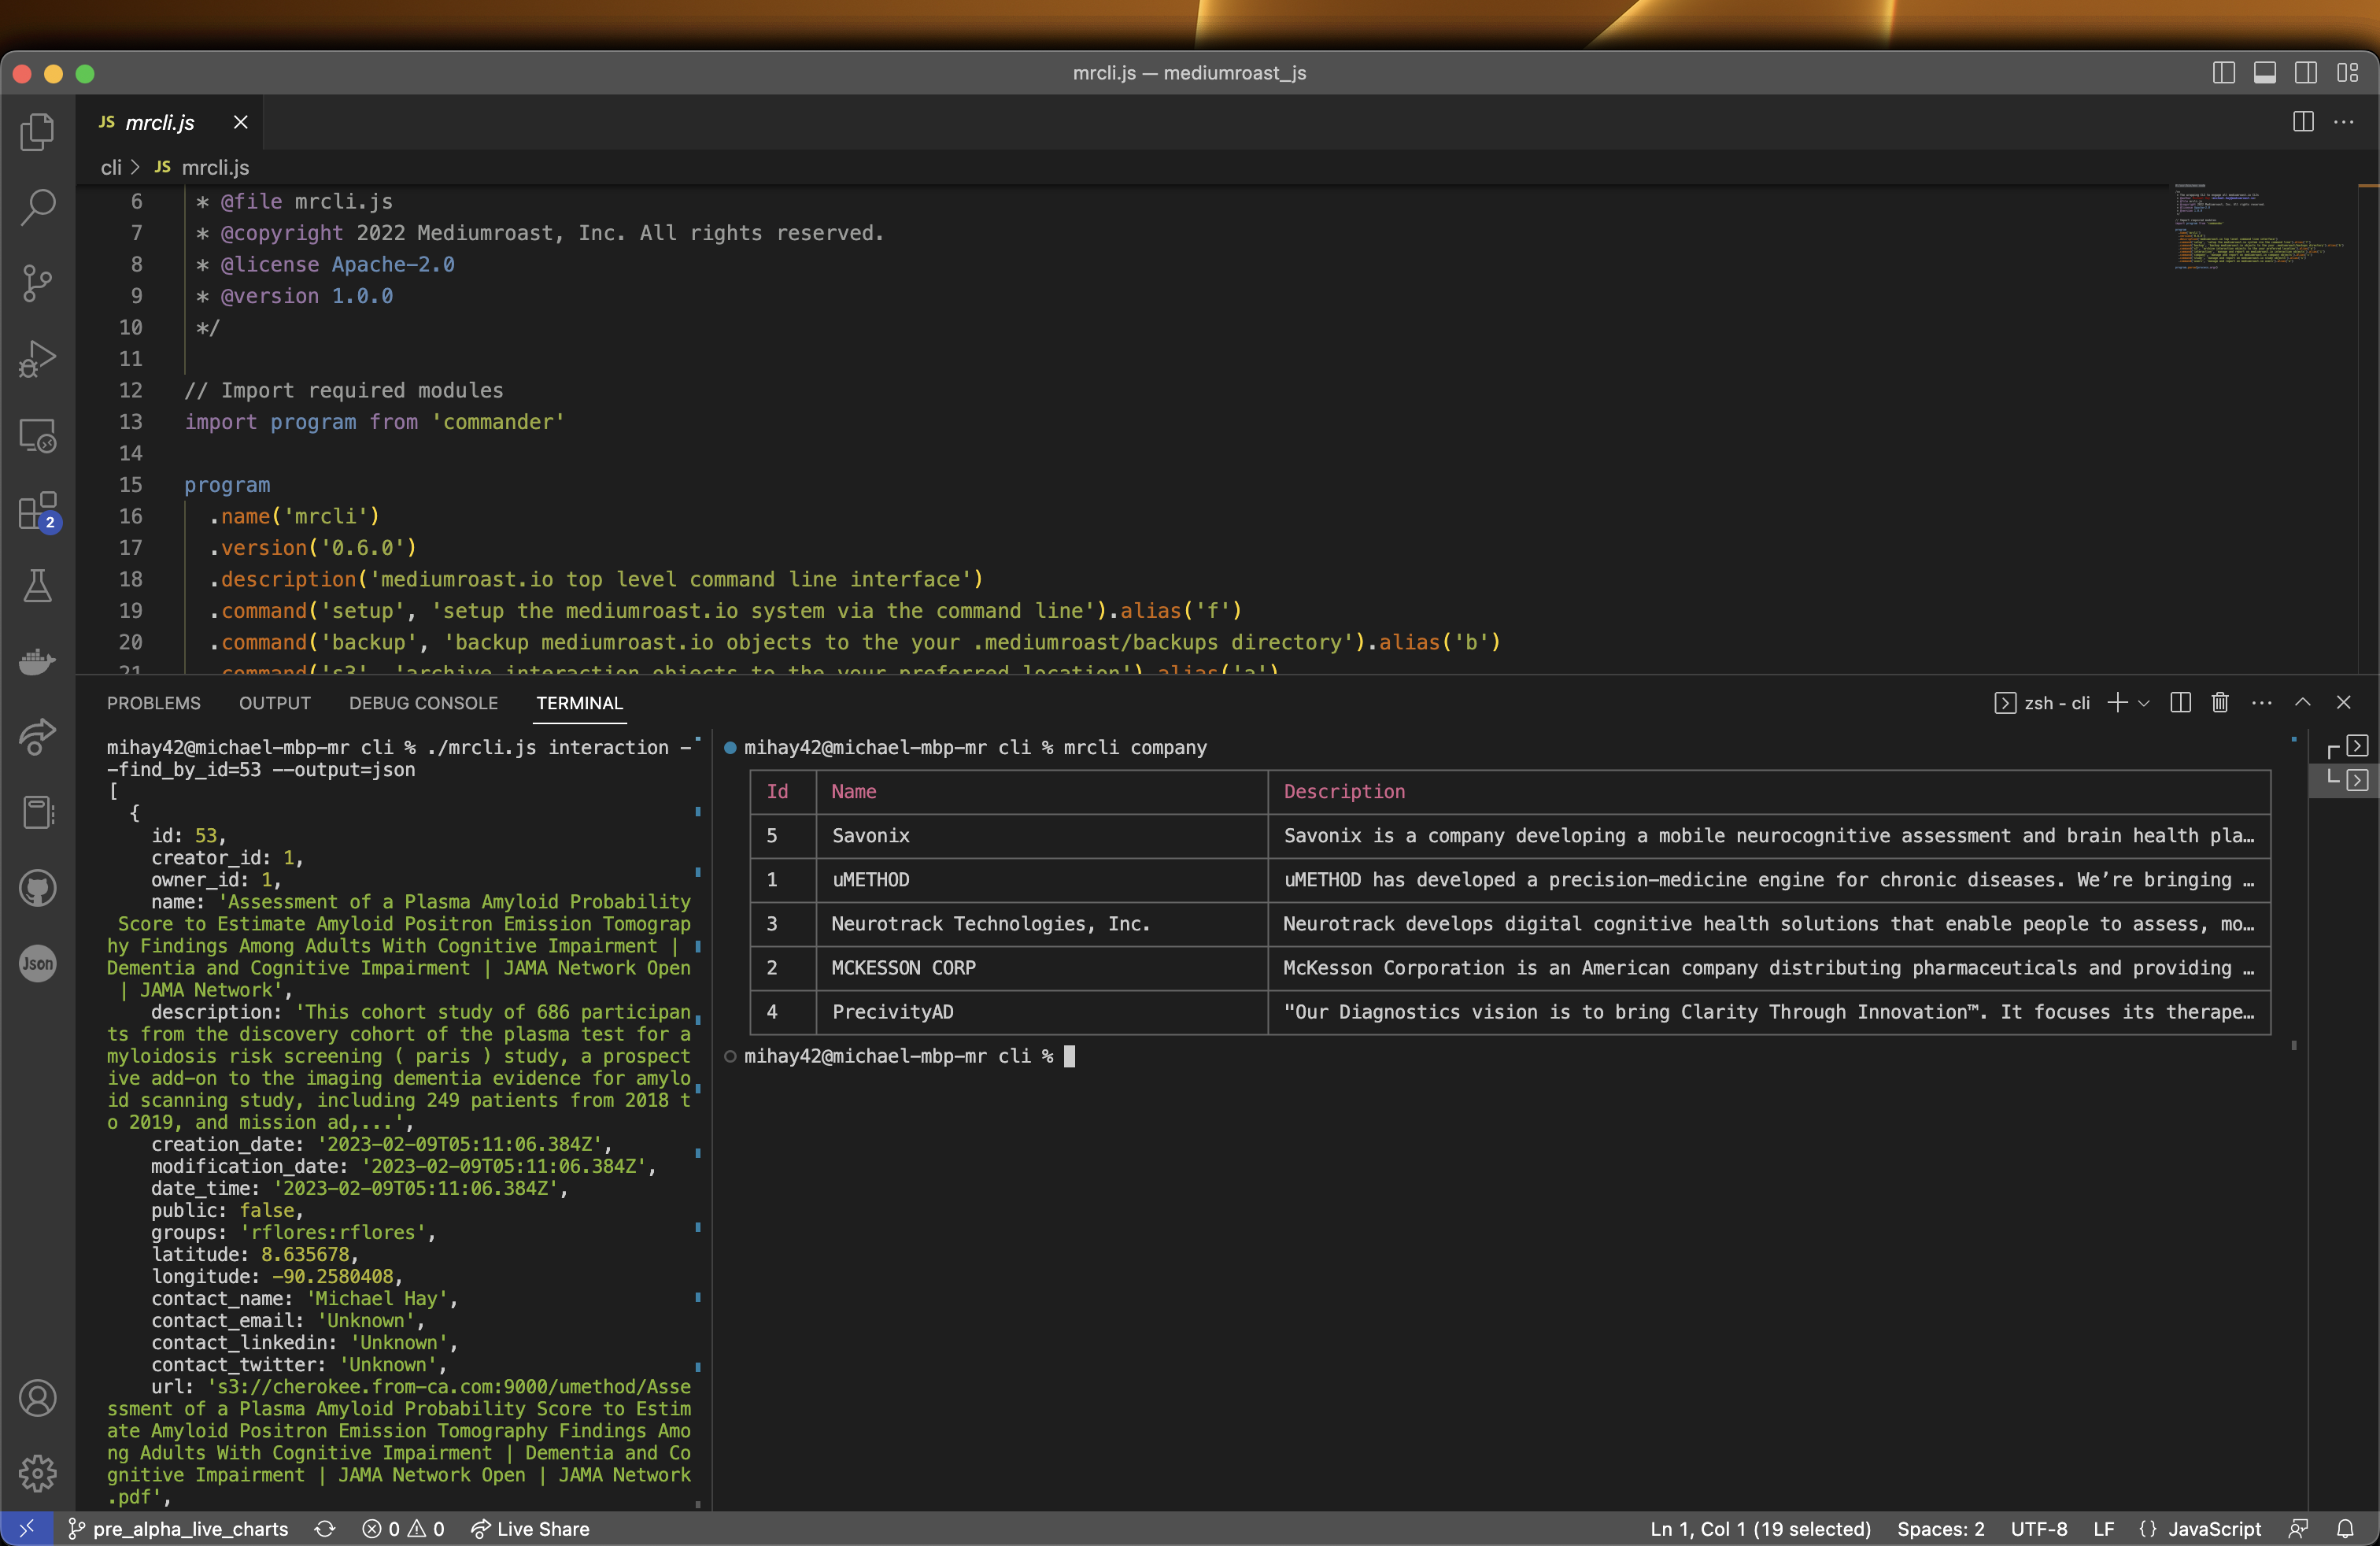Switch to the DEBUG CONSOLE tab
Screen dimensions: 2380x1546
coord(423,703)
